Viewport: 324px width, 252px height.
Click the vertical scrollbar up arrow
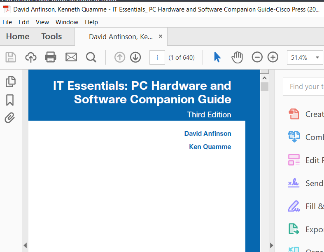coord(264,78)
